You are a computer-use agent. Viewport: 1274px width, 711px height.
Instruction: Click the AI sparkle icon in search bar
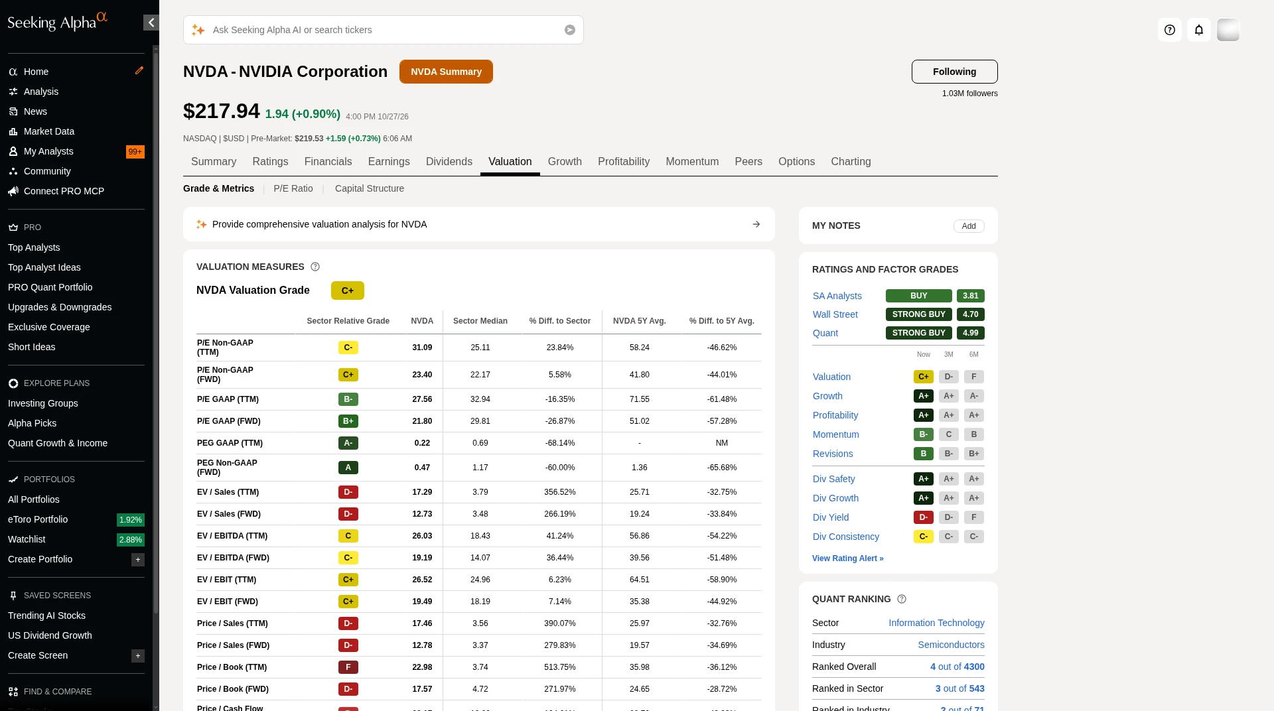[198, 30]
